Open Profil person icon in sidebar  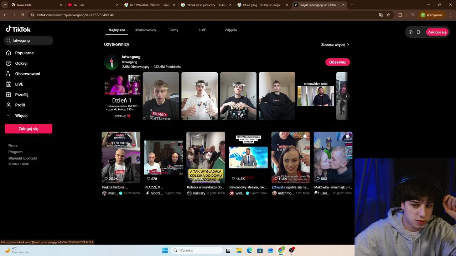[9, 105]
